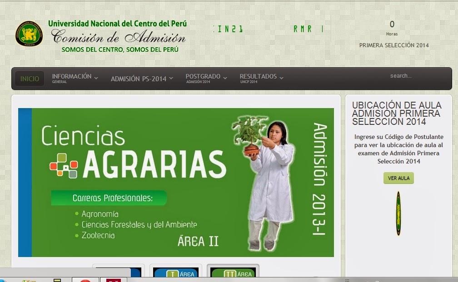Screen dimensions: 458x282
Task: Expand the INFORMACIÓN dropdown arrow
Action: click(96, 78)
